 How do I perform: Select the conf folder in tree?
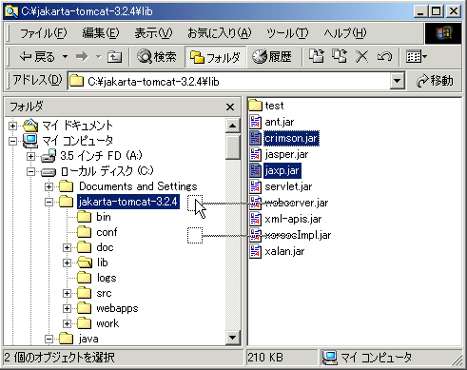[x=107, y=232]
